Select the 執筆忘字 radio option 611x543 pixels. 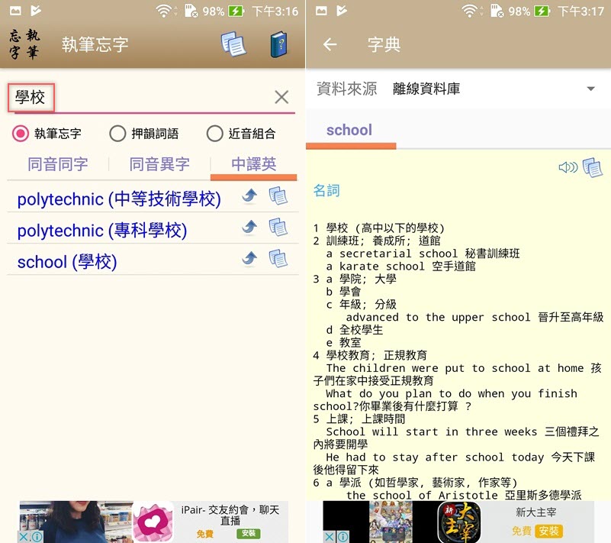(x=21, y=134)
